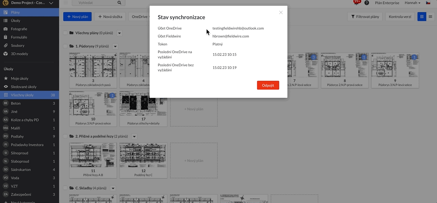This screenshot has height=203, width=437.
Task: Open Formuláře in the sidebar
Action: [x=29, y=37]
